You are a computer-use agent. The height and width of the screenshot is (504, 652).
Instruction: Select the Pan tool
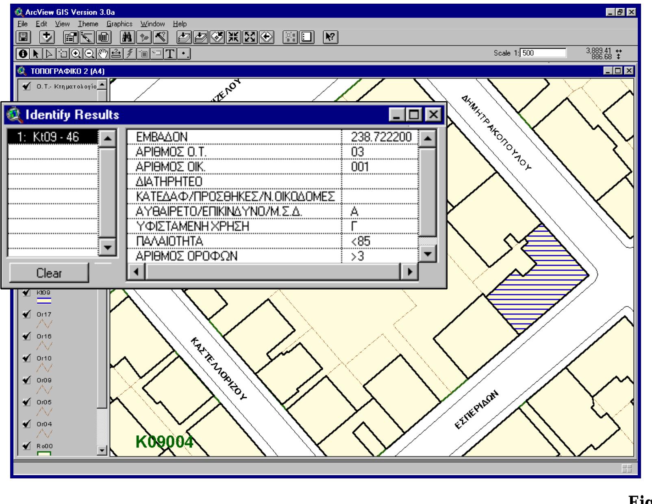tap(103, 52)
